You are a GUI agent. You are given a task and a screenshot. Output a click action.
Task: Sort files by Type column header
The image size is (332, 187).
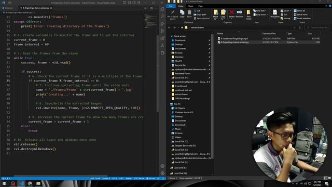[x=289, y=33]
